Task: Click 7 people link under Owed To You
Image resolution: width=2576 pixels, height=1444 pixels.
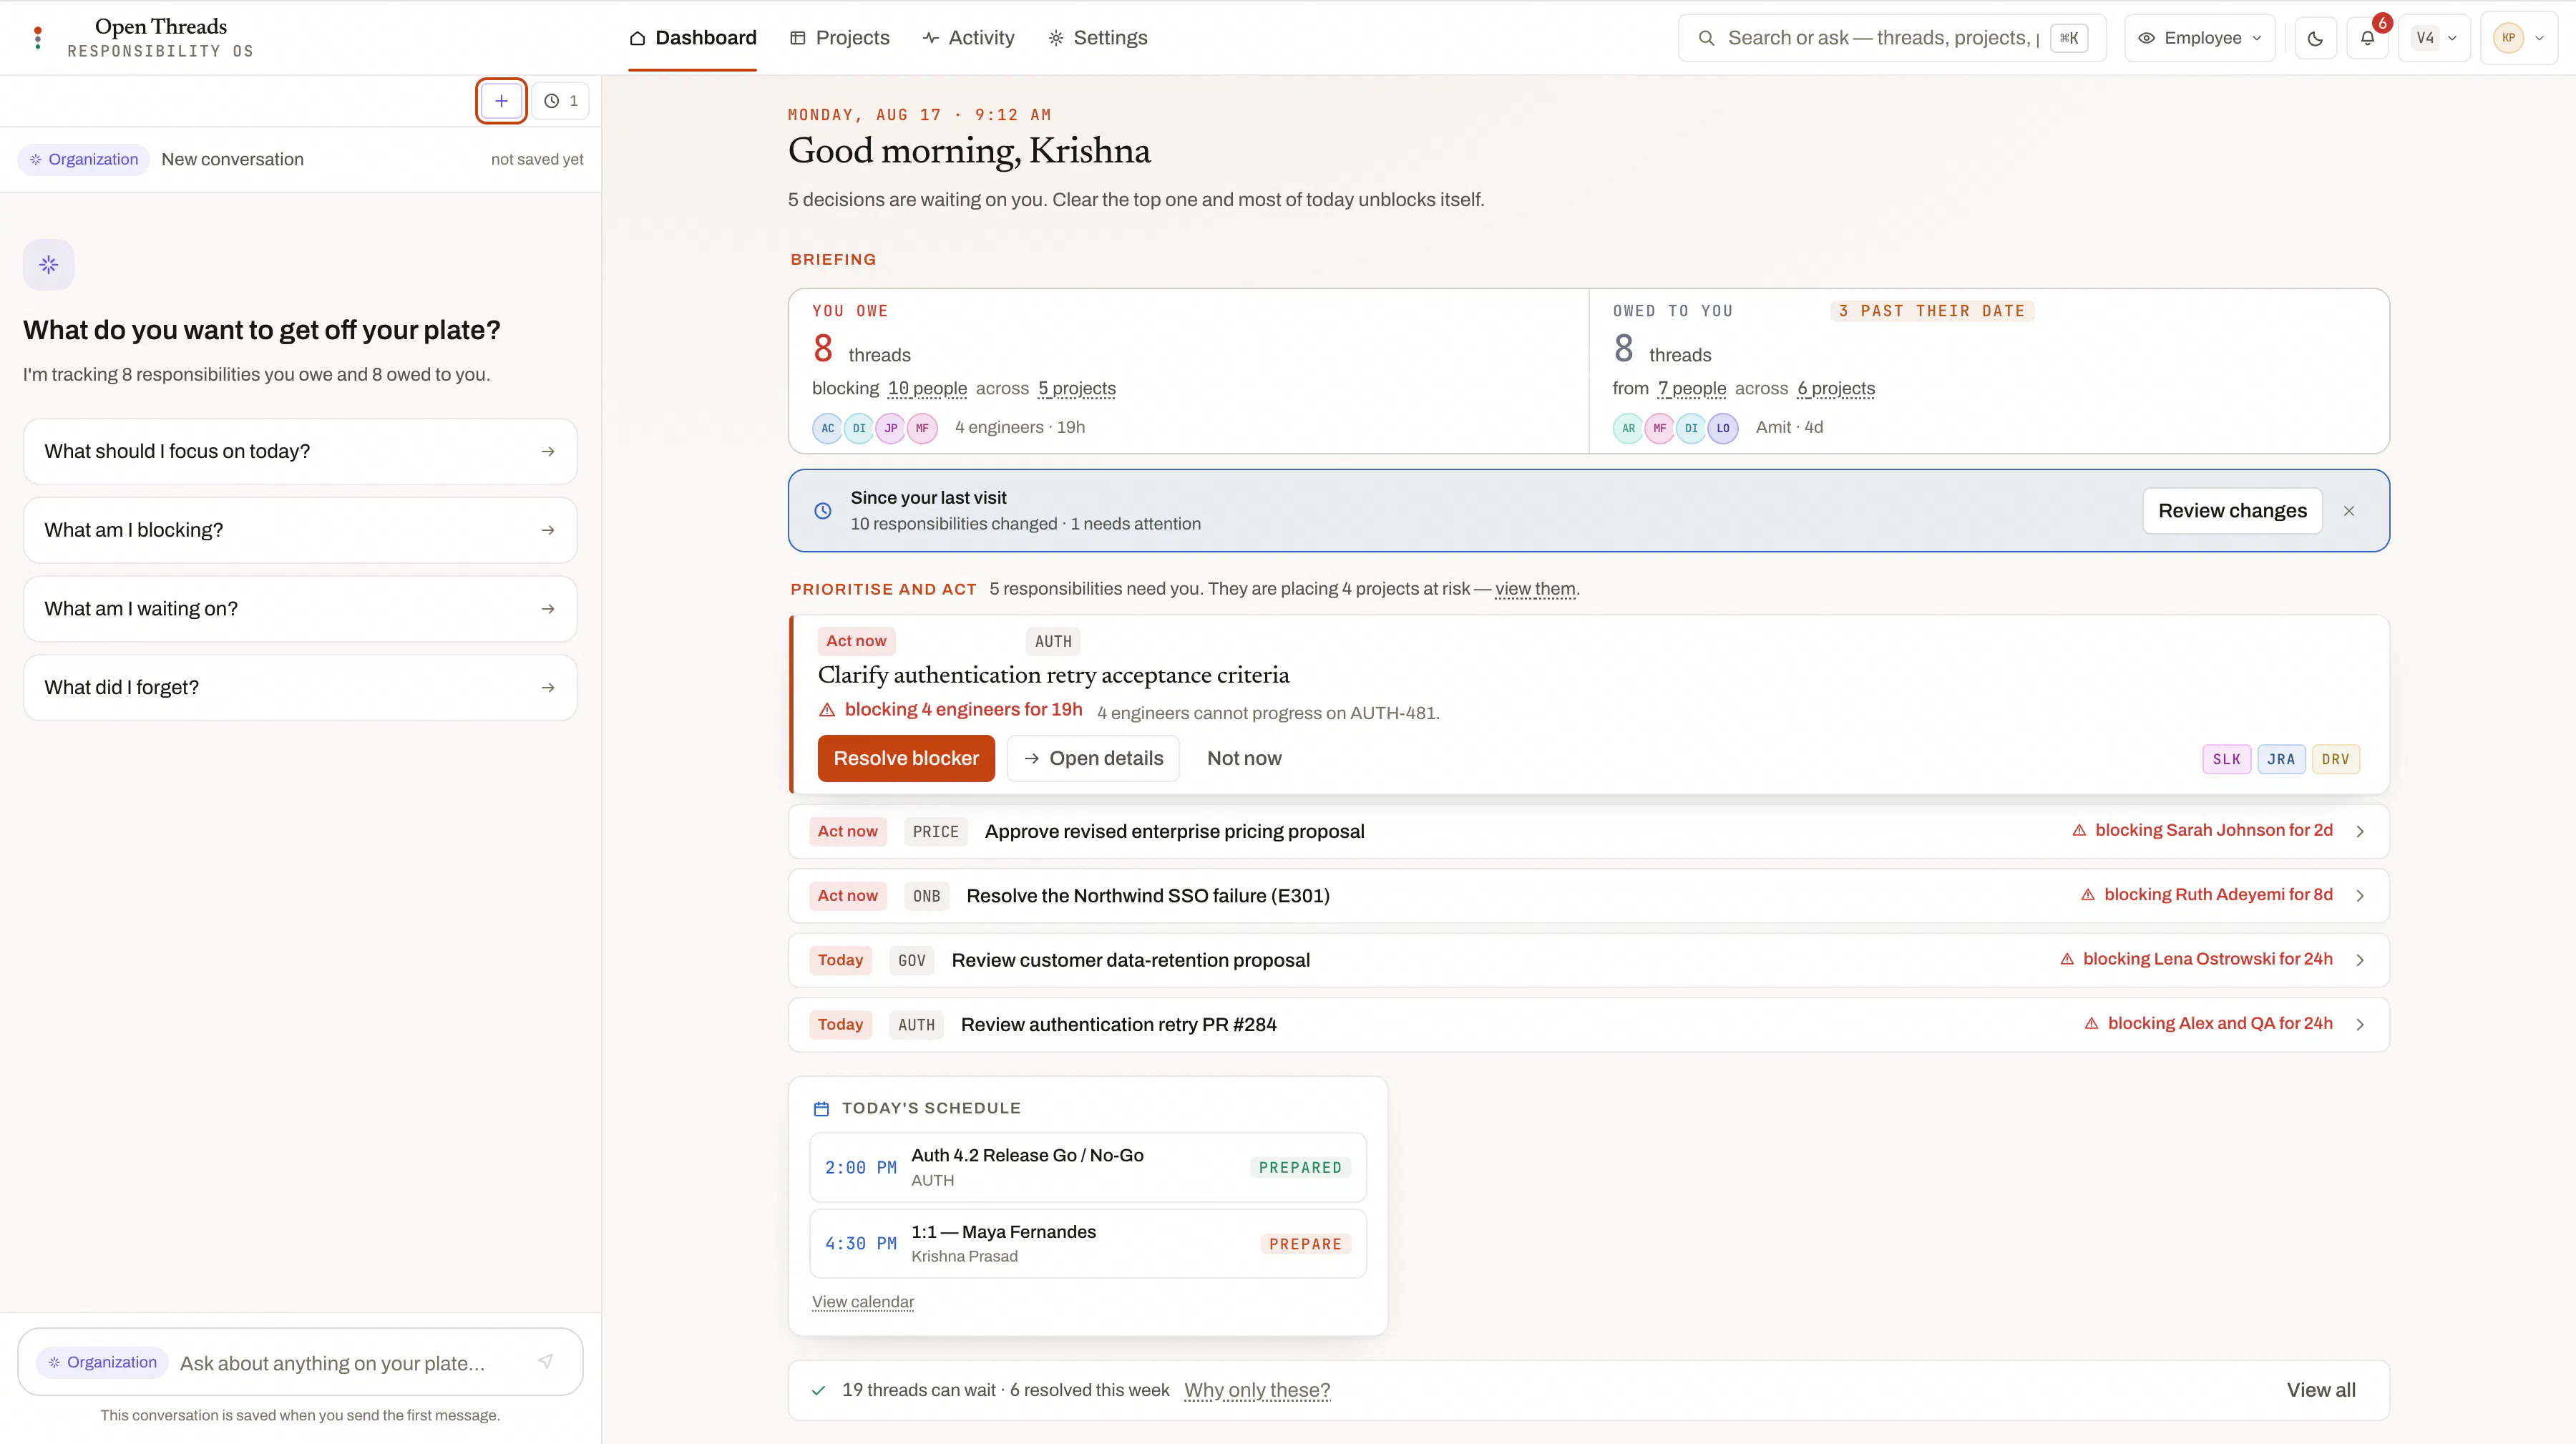Action: coord(1692,389)
